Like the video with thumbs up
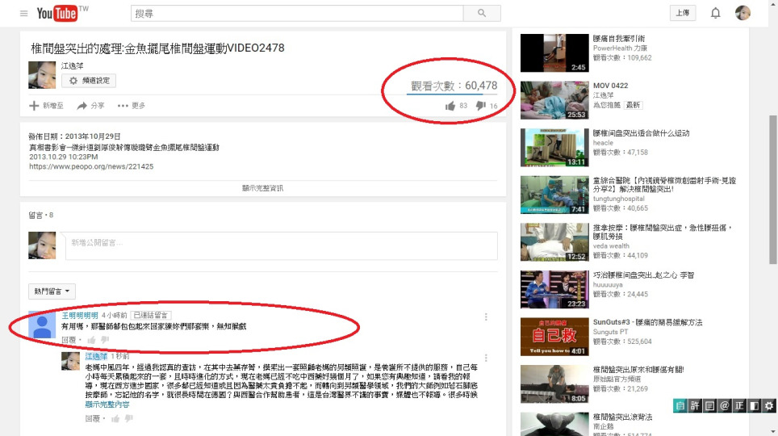 click(450, 106)
